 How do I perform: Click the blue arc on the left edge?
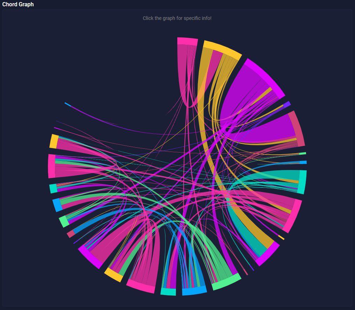click(57, 205)
